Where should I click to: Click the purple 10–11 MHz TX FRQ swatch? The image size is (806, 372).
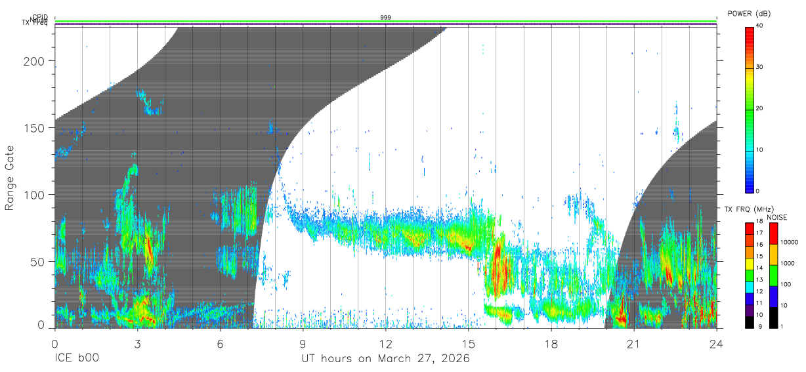coord(750,310)
